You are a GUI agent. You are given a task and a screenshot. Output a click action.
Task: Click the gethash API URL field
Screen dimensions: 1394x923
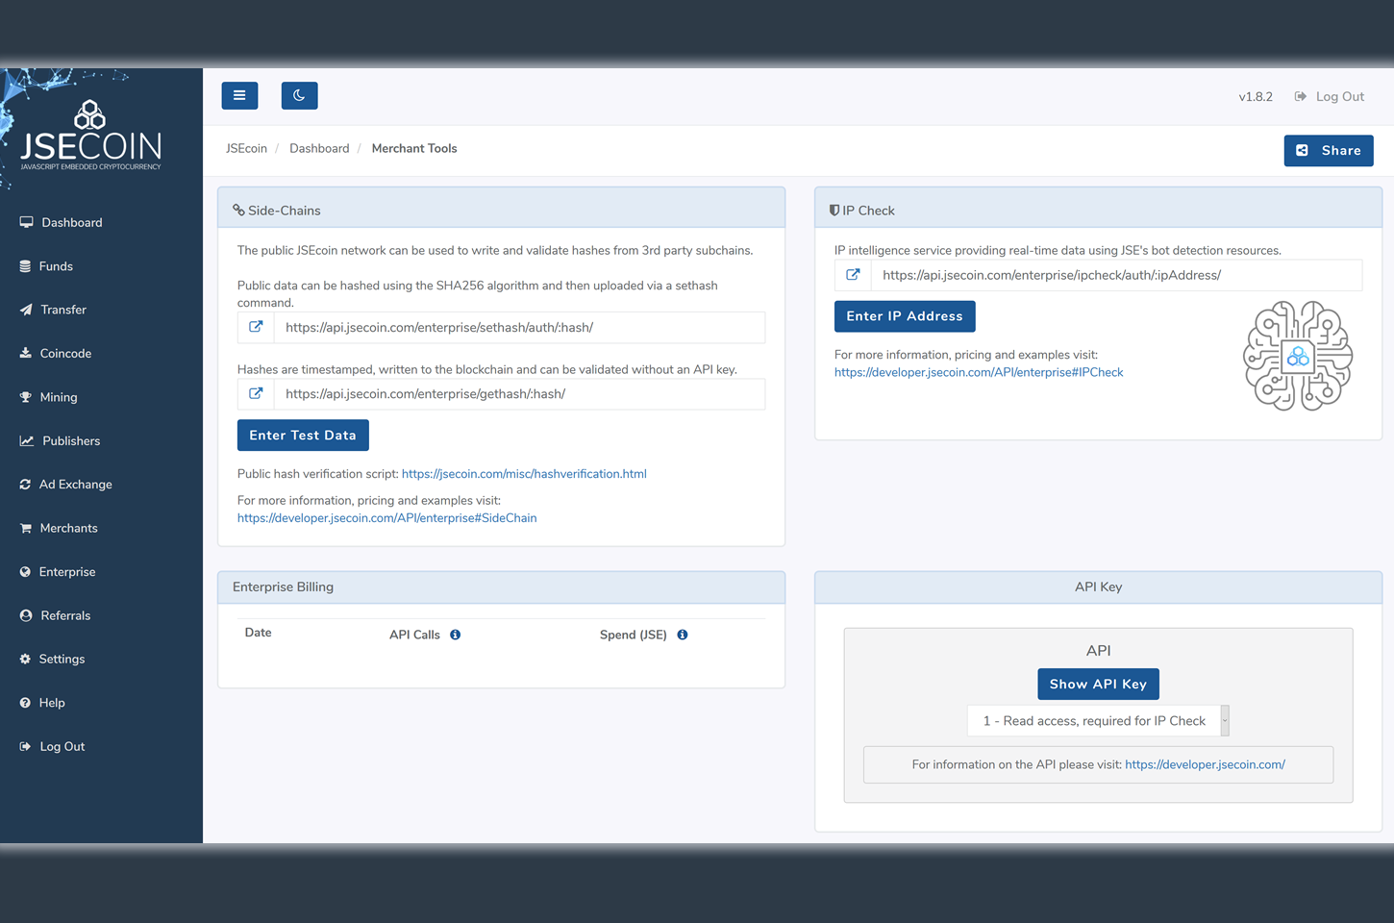pyautogui.click(x=519, y=394)
